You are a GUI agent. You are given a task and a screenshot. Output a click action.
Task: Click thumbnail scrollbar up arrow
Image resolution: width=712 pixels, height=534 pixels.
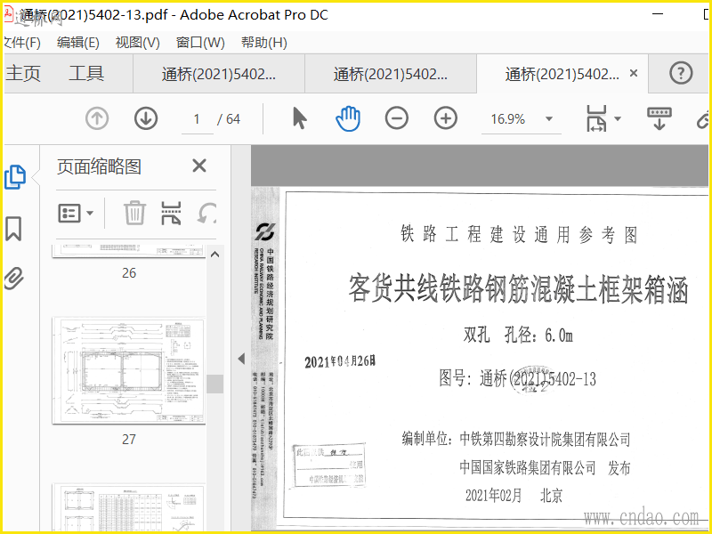point(215,255)
